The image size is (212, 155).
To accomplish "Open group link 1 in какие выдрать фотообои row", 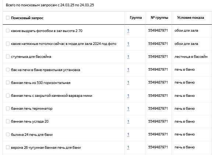I will pyautogui.click(x=128, y=31).
